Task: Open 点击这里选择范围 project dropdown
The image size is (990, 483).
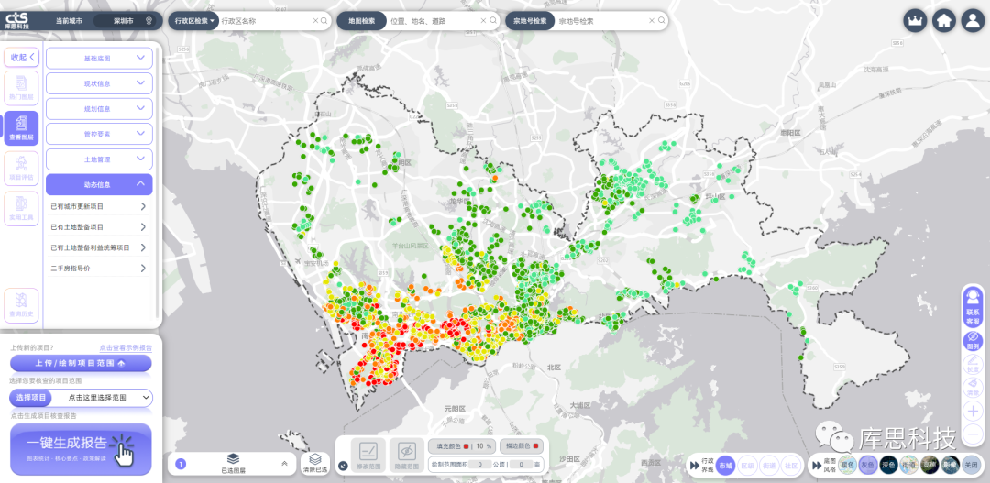Action: 103,398
